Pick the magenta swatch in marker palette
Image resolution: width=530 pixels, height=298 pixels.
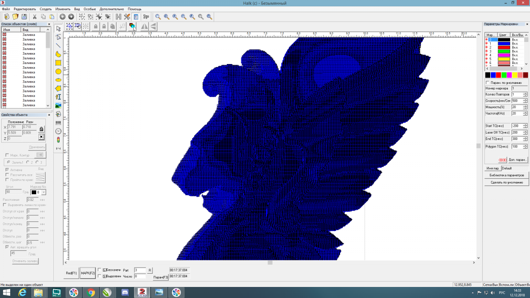coord(509,75)
